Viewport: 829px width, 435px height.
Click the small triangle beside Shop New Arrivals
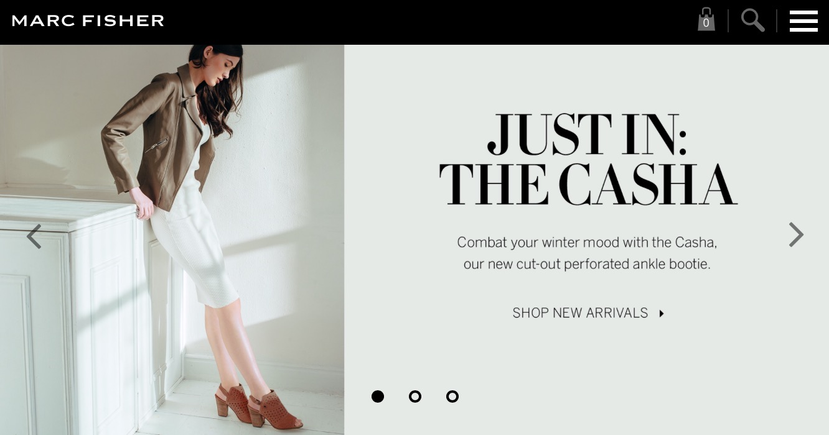661,314
